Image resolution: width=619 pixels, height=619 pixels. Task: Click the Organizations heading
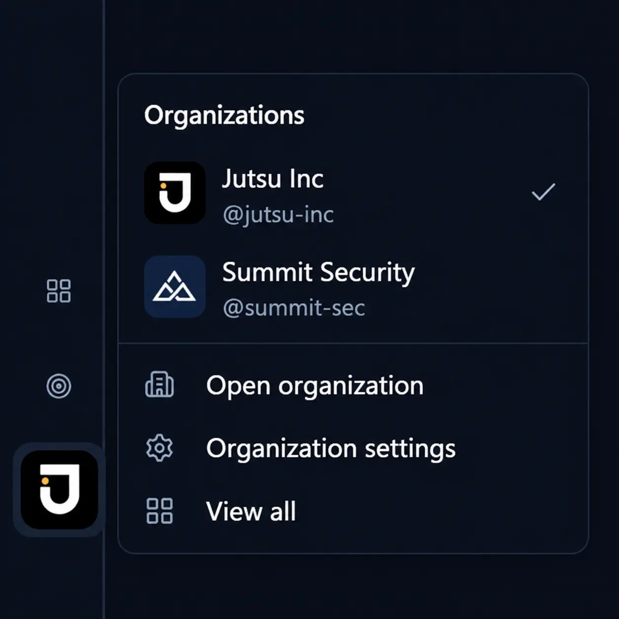click(224, 116)
